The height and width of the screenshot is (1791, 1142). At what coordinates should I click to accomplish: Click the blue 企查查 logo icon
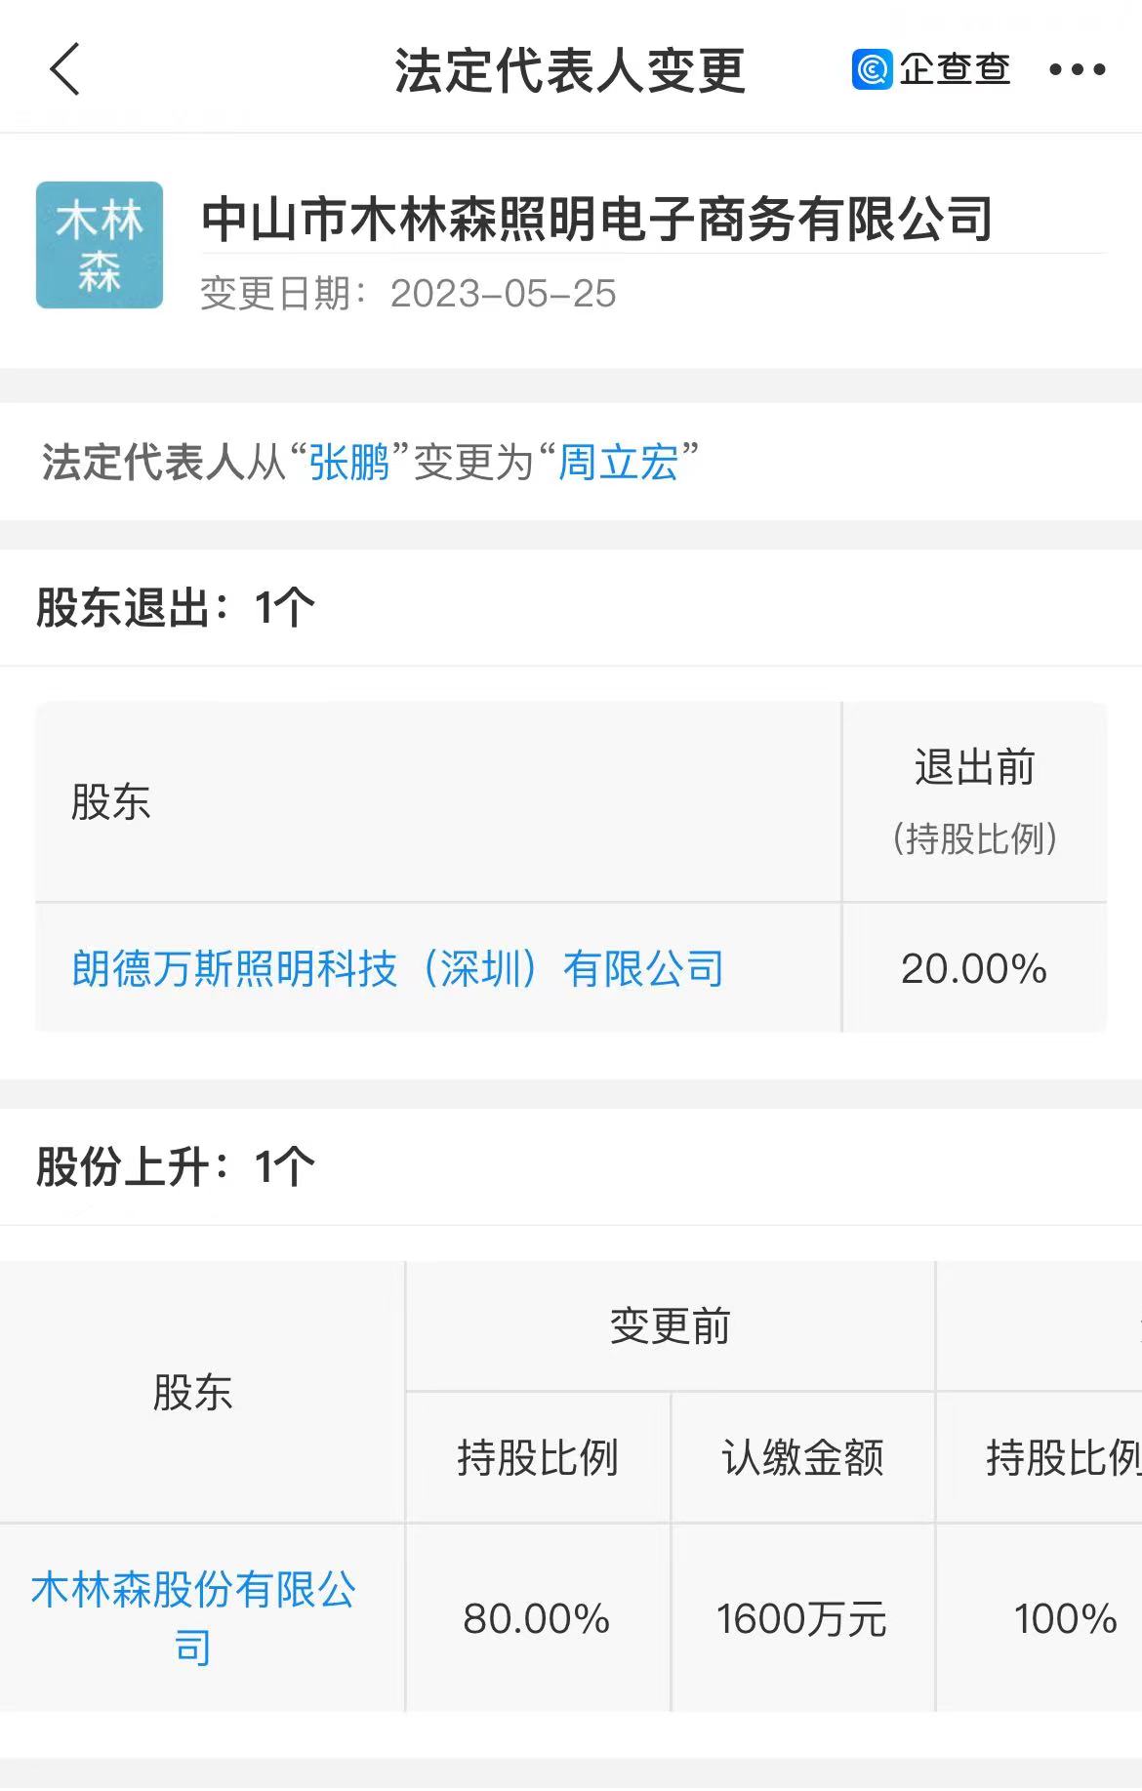(x=871, y=69)
